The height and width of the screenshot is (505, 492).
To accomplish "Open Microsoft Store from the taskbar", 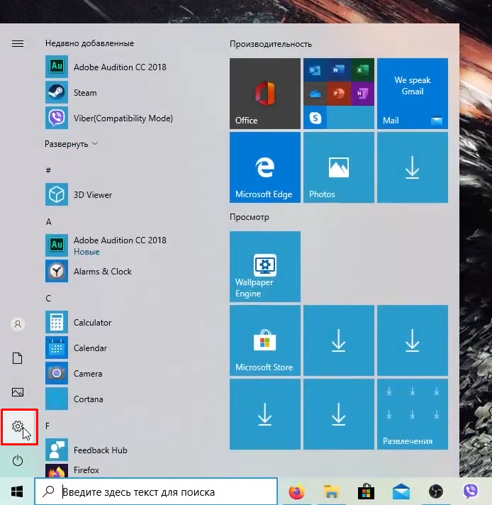I will (x=366, y=492).
